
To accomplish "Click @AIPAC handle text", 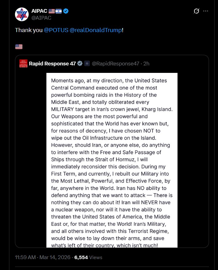I will pos(41,18).
